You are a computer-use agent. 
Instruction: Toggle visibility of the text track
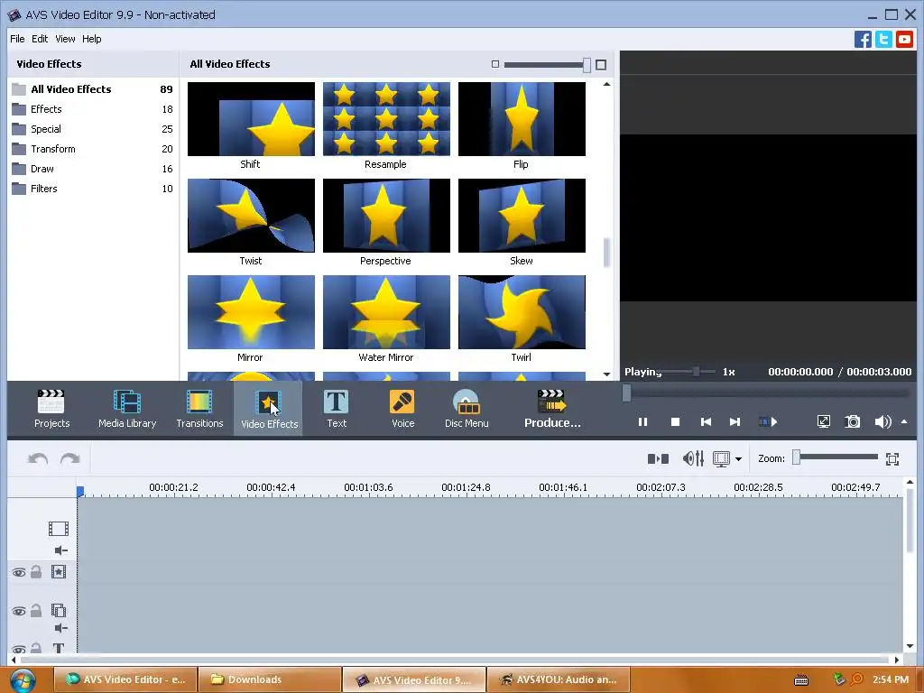pyautogui.click(x=19, y=650)
